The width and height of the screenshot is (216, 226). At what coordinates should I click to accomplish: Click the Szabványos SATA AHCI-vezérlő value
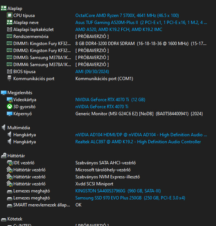(105, 163)
